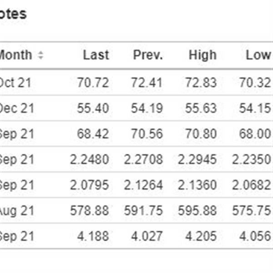Open the Oct 21 contract row
The height and width of the screenshot is (273, 273).
[136, 82]
